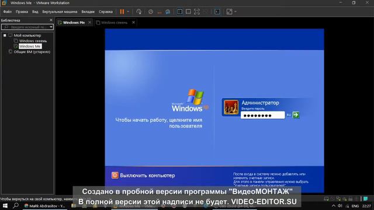Open the console view toolbar icon
This screenshot has height=210, width=374.
pos(217,12)
